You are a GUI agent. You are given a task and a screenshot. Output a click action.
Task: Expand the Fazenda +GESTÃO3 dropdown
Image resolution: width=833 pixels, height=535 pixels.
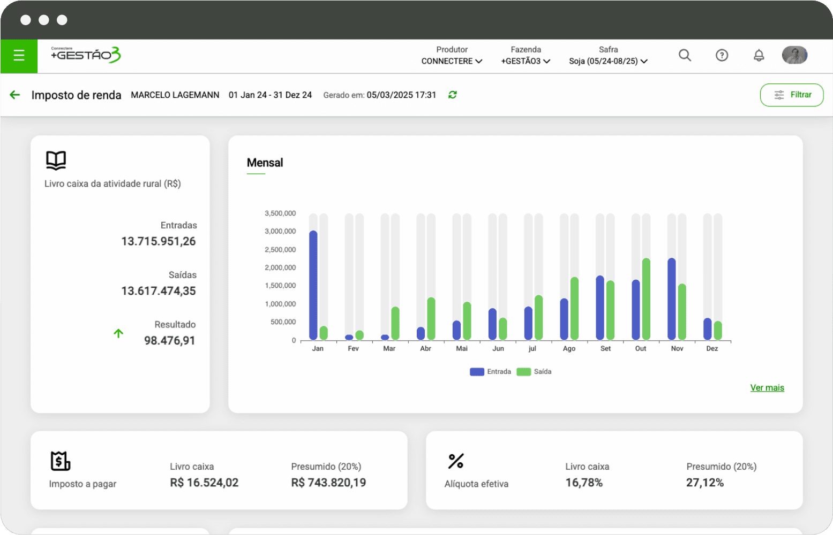click(x=526, y=61)
